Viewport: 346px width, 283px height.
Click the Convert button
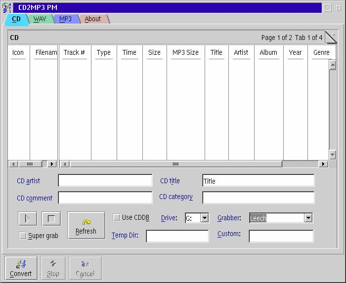click(x=21, y=268)
